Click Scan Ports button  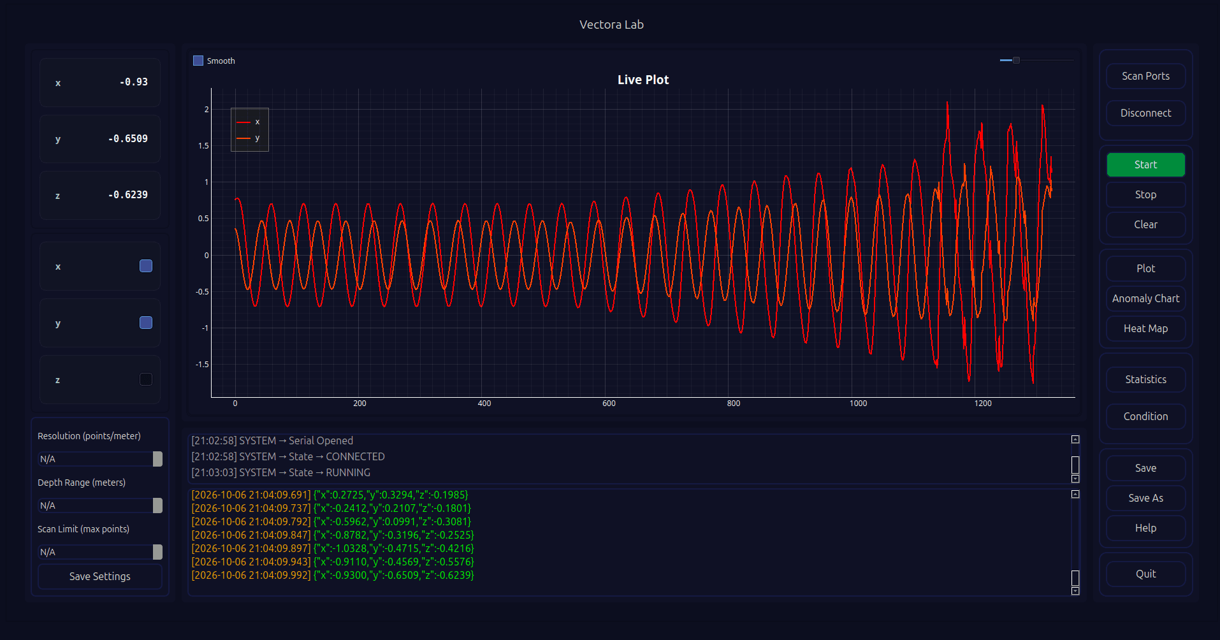[x=1145, y=76]
